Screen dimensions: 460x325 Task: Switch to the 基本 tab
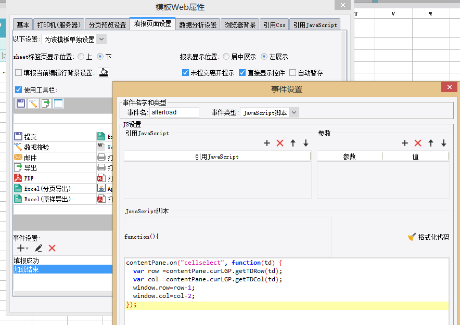(23, 25)
